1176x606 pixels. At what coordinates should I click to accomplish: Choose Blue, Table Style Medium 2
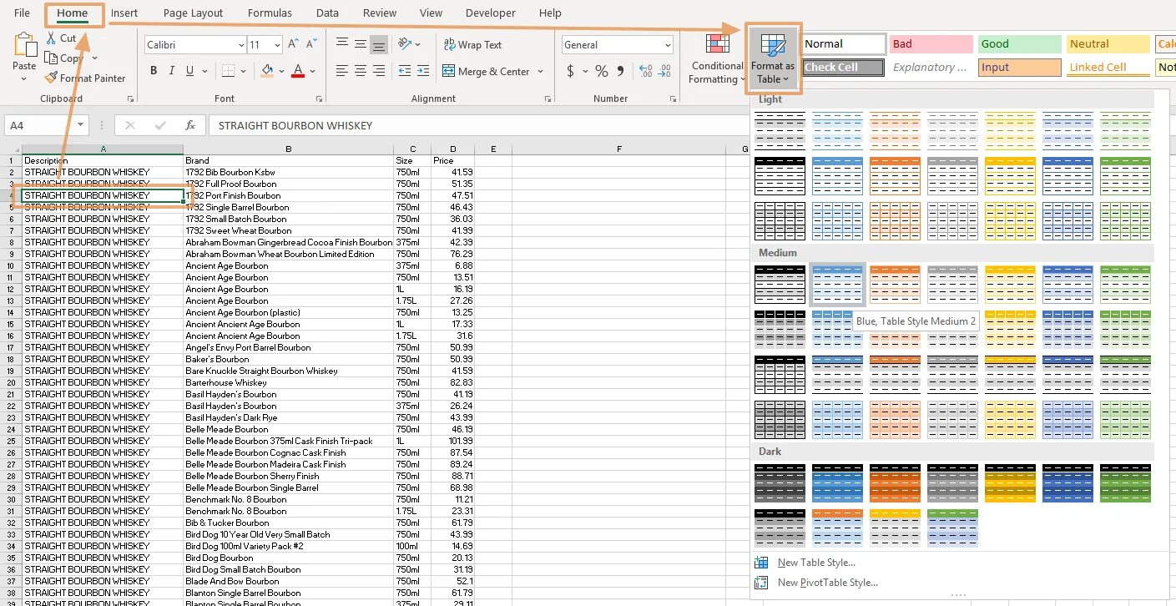pyautogui.click(x=837, y=285)
